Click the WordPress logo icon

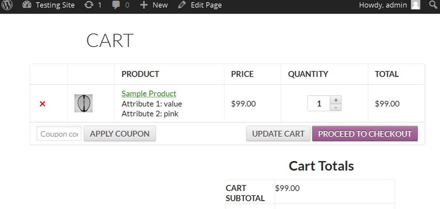(7, 5)
